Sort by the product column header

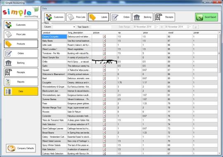tap(55, 33)
